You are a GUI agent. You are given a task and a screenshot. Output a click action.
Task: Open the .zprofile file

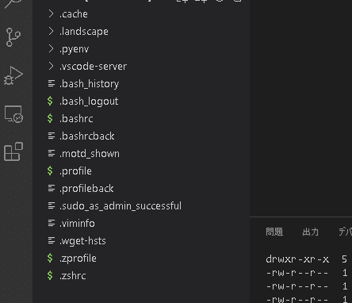click(x=78, y=259)
